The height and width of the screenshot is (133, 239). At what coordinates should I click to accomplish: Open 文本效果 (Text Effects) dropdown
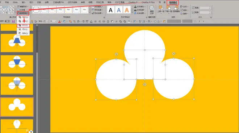(x=140, y=13)
